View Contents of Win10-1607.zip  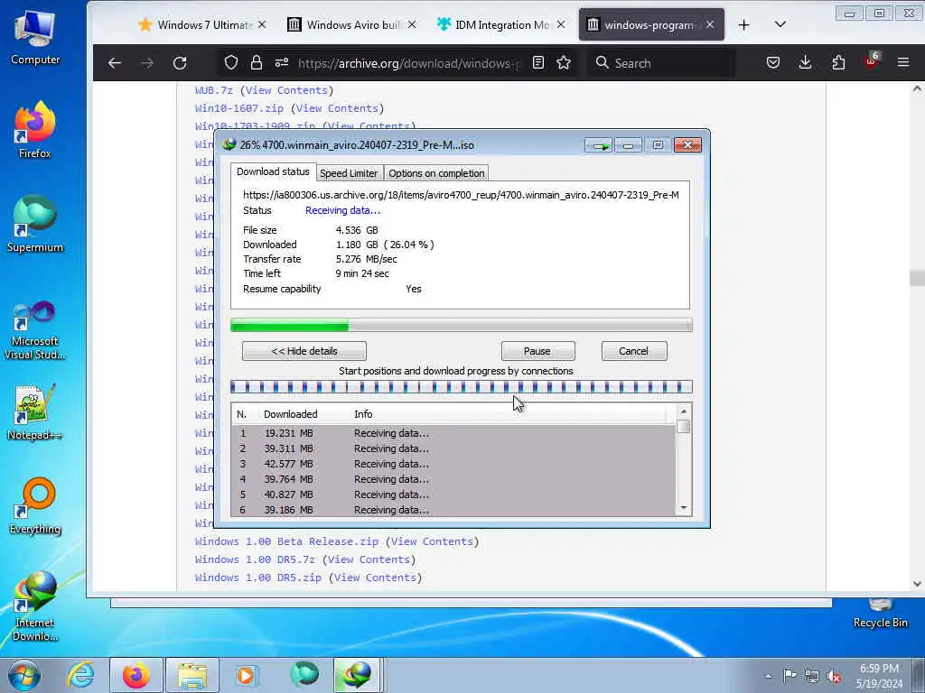[337, 108]
